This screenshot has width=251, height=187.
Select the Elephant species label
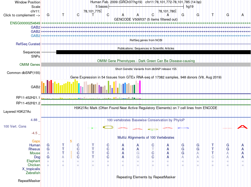tap(33, 161)
